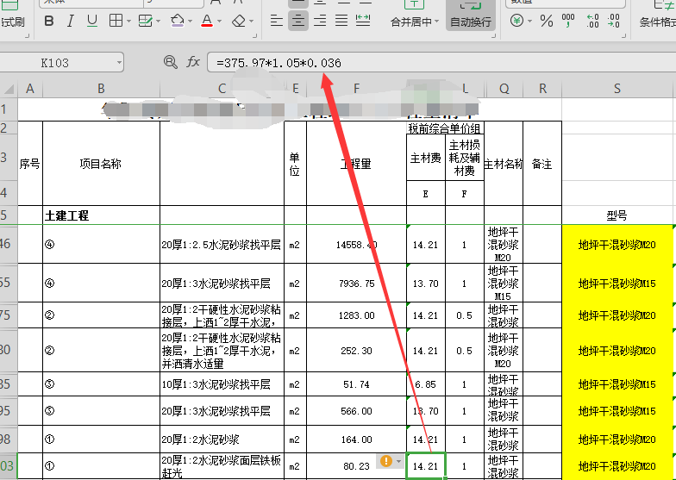Click the orange error warning icon

click(386, 461)
